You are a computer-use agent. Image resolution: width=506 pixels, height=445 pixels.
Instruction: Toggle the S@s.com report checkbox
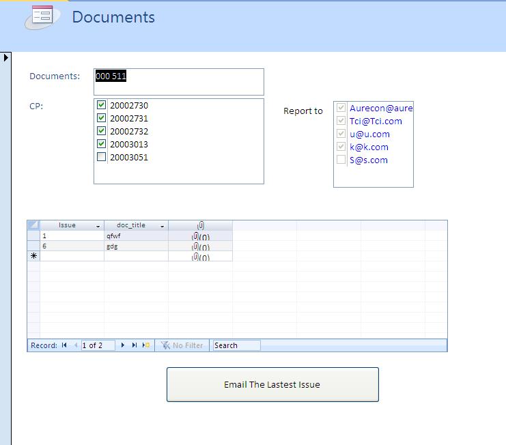click(341, 160)
